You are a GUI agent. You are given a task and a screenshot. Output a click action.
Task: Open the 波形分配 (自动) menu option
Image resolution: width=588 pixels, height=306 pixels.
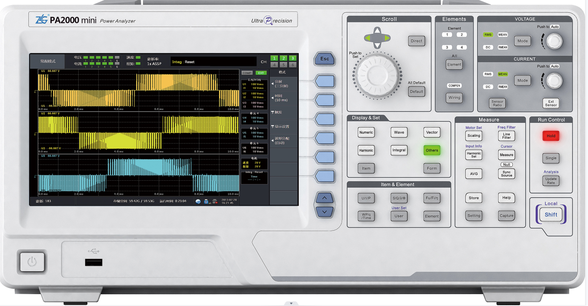(283, 141)
